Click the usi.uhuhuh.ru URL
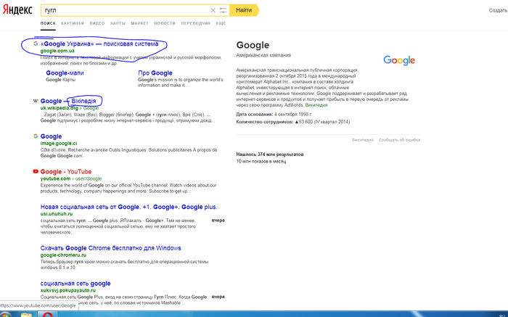 coord(57,214)
